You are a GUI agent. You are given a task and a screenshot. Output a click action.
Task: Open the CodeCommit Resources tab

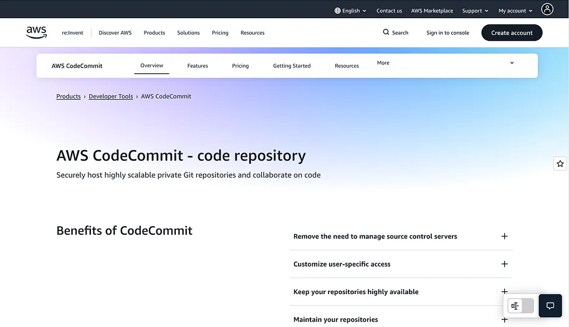coord(347,65)
